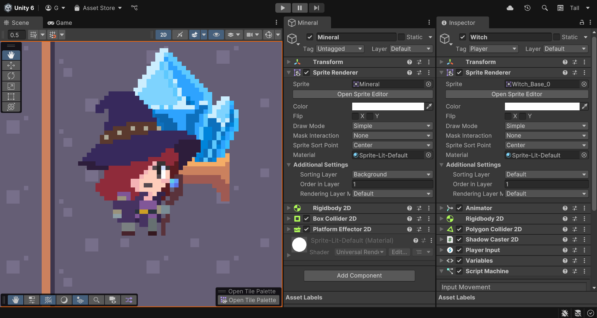597x318 pixels.
Task: Select the Move tool in scene toolbar
Action: point(11,66)
